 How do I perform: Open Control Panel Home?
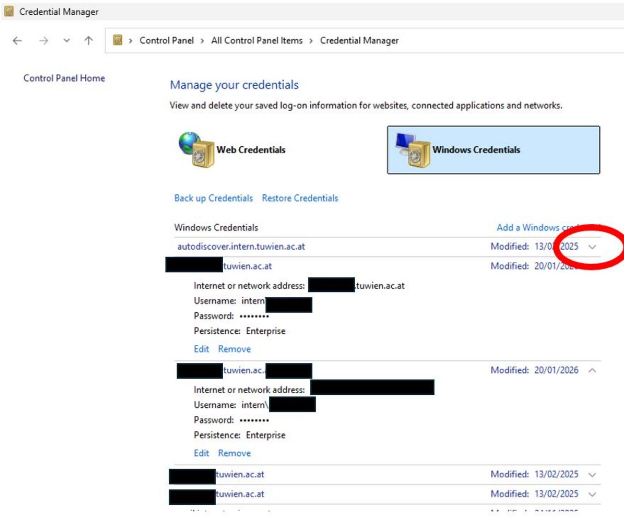coord(64,78)
